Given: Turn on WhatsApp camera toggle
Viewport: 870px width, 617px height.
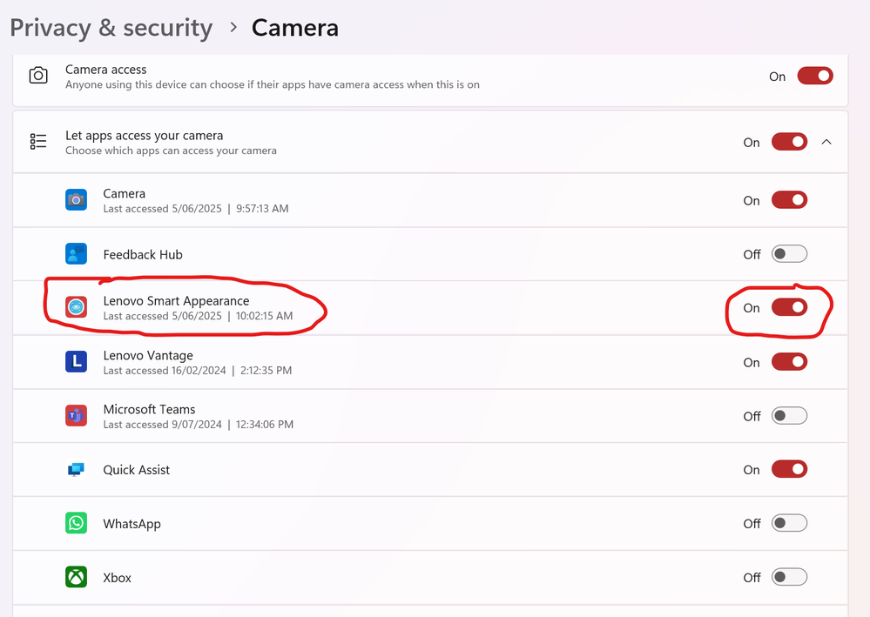Looking at the screenshot, I should 789,523.
